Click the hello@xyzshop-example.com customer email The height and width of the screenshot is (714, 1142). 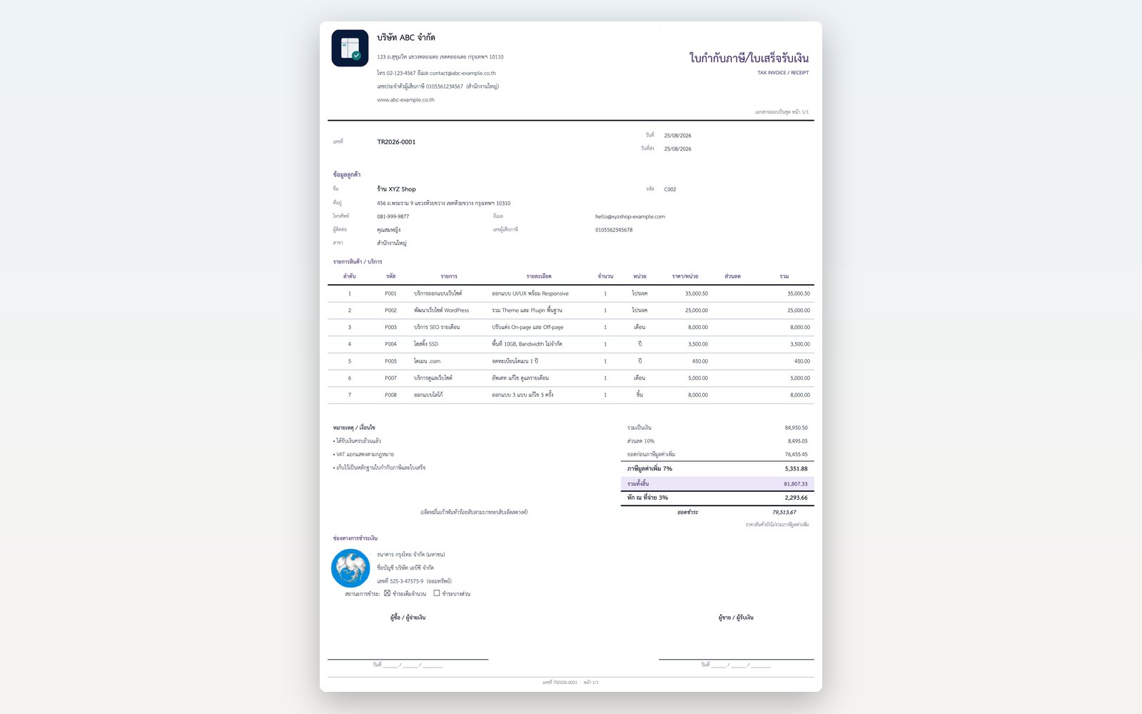(630, 216)
